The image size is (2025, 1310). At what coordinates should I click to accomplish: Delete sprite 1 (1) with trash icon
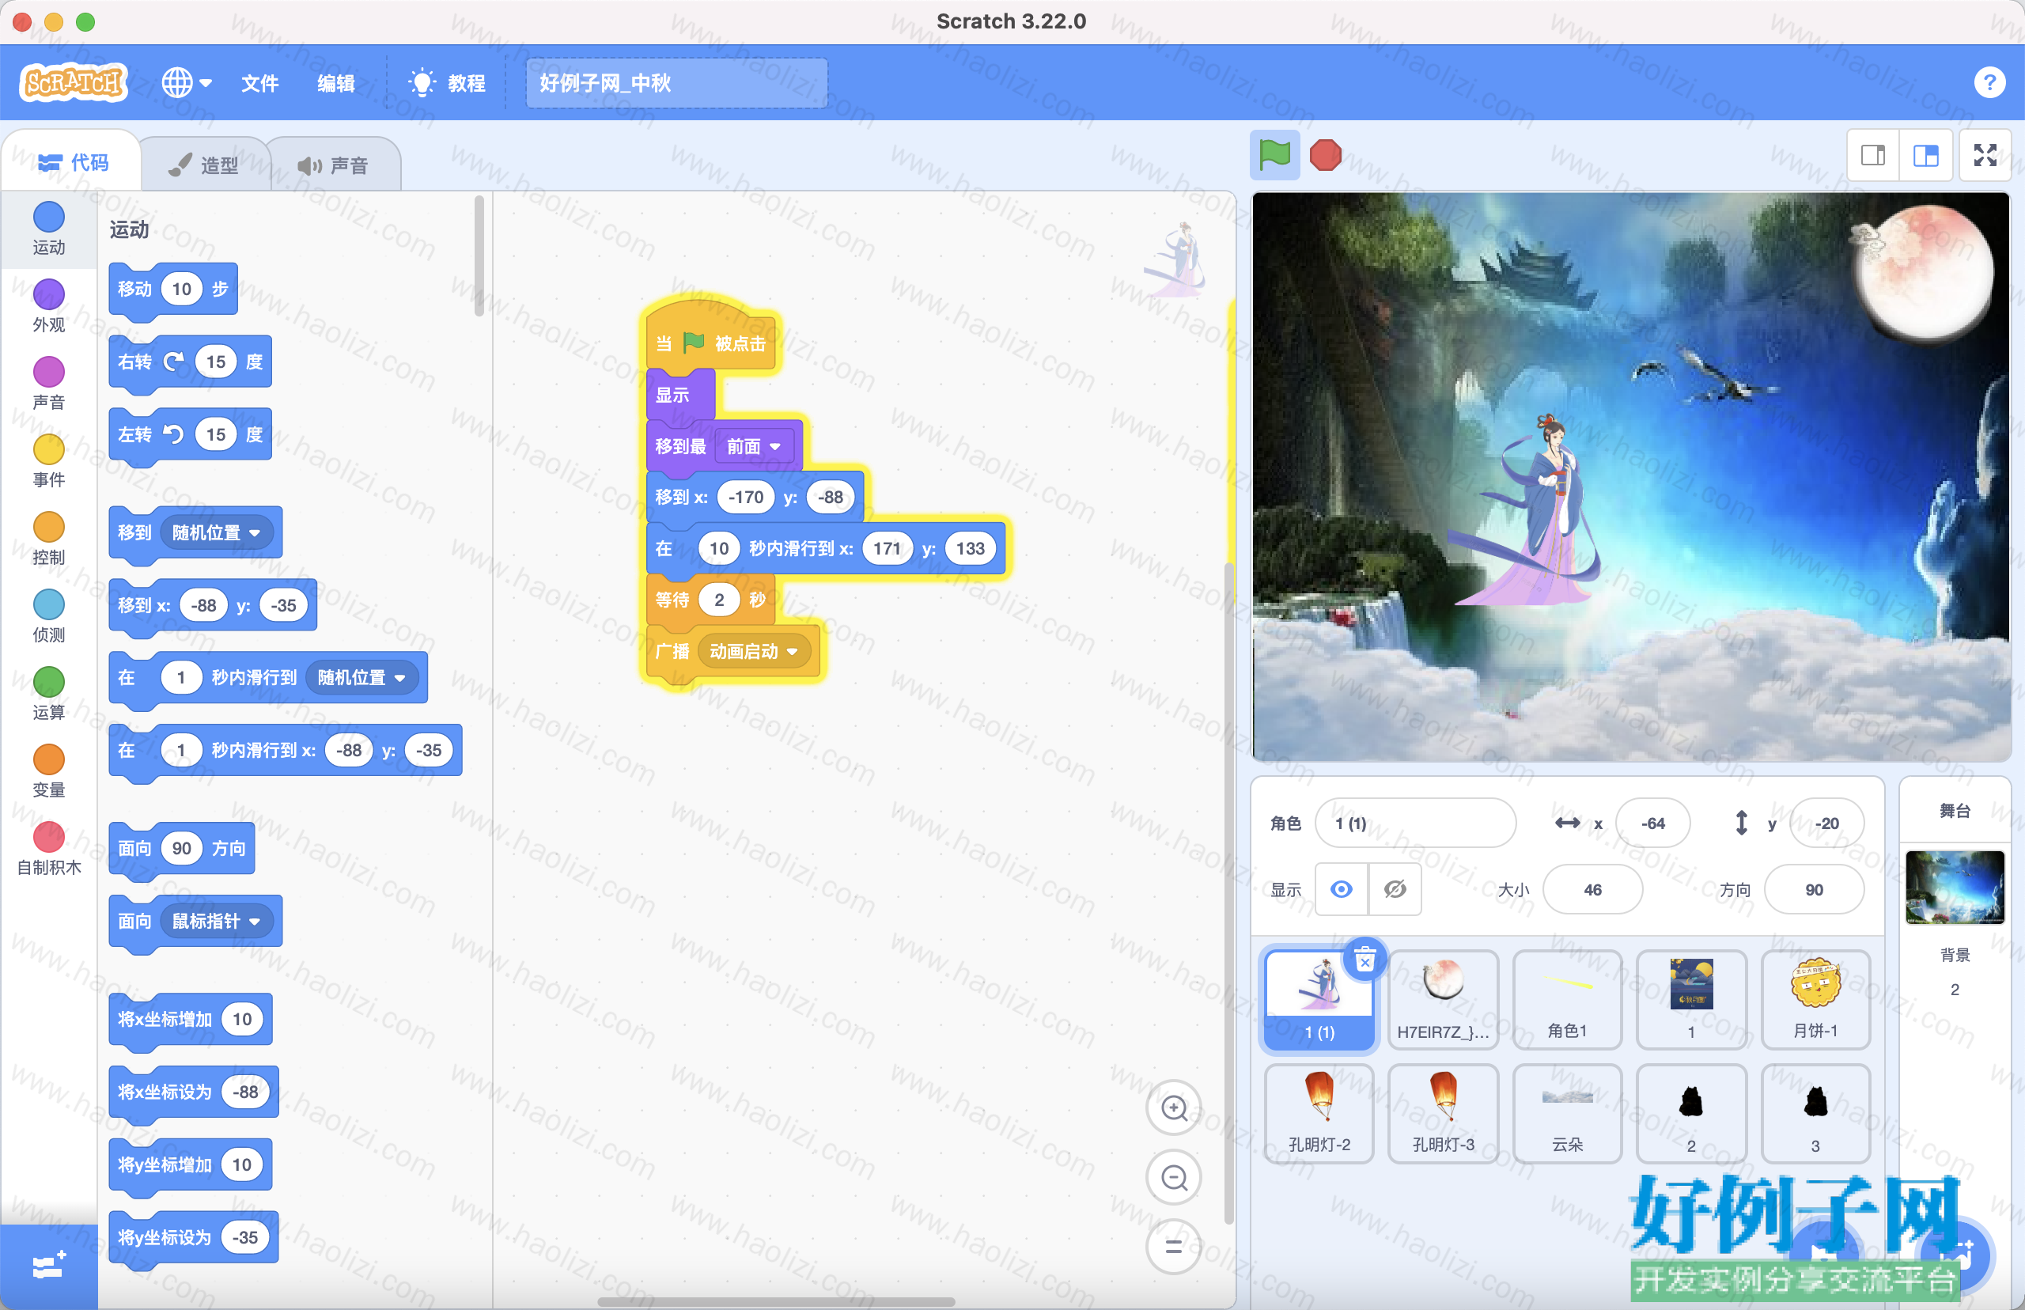[1365, 960]
